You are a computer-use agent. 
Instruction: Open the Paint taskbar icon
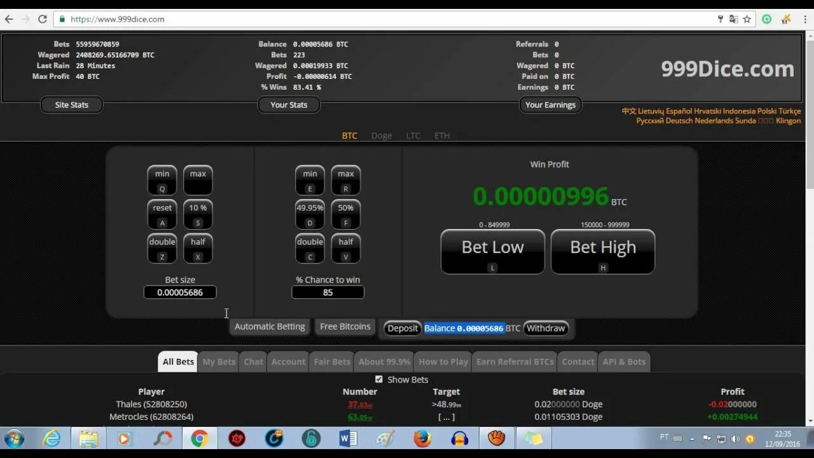pos(385,438)
